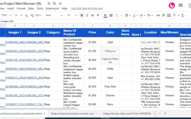
Task: Open cell borders tool
Action: tap(111, 15)
